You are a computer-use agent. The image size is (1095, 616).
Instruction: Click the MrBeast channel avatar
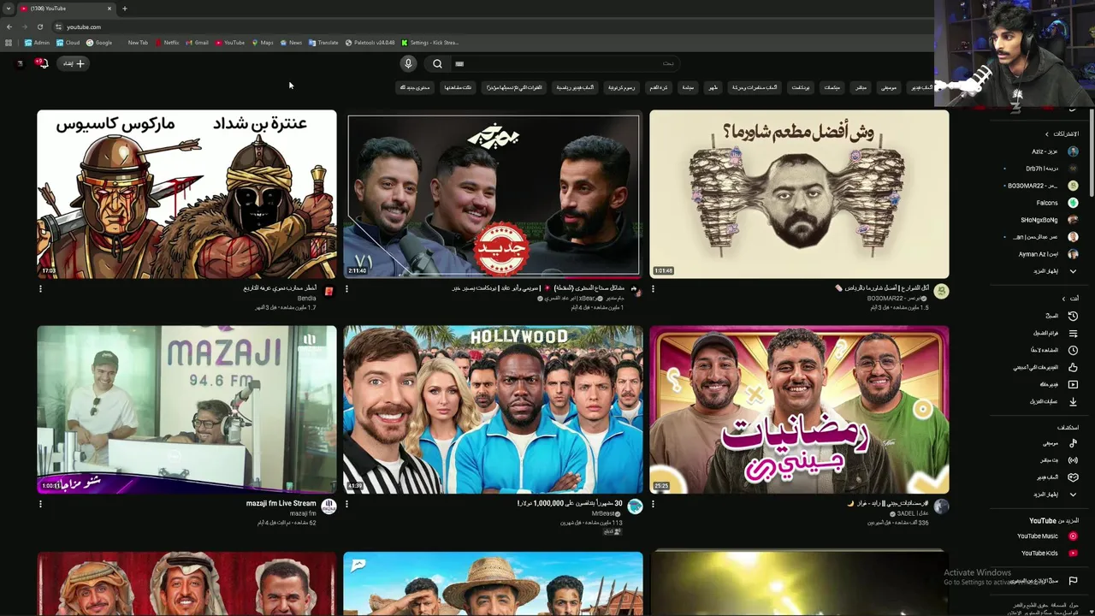(635, 506)
